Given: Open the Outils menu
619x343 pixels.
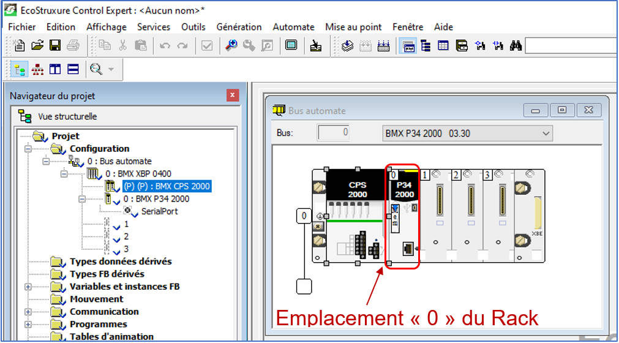Looking at the screenshot, I should tap(193, 27).
